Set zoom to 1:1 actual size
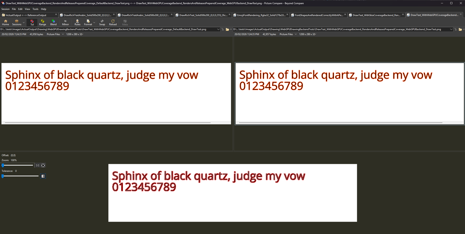The image size is (465, 234). (38, 165)
